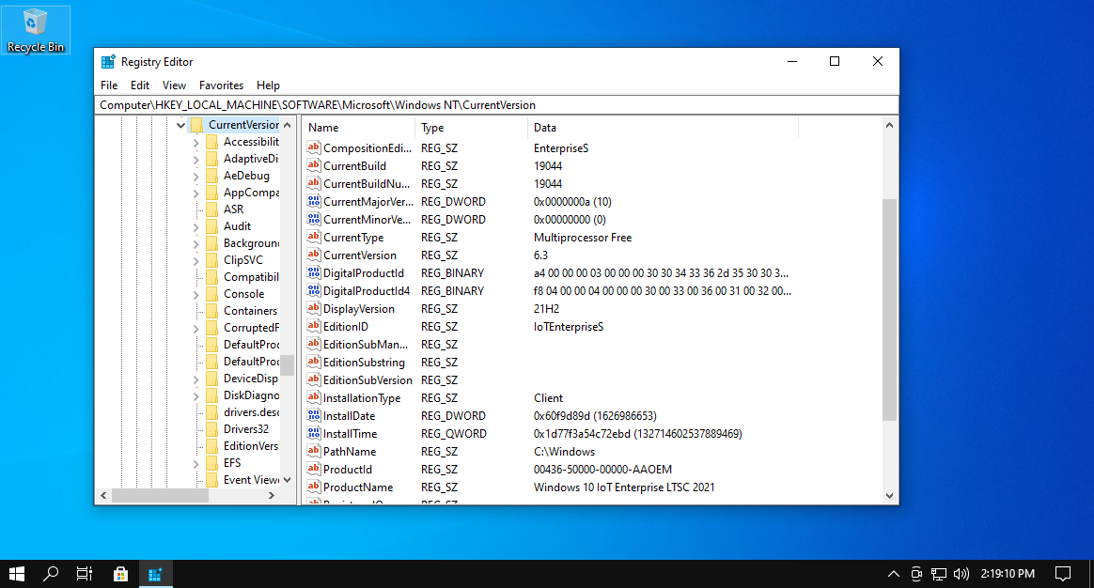The image size is (1094, 588).
Task: Click the EditionID string icon
Action: pos(314,326)
